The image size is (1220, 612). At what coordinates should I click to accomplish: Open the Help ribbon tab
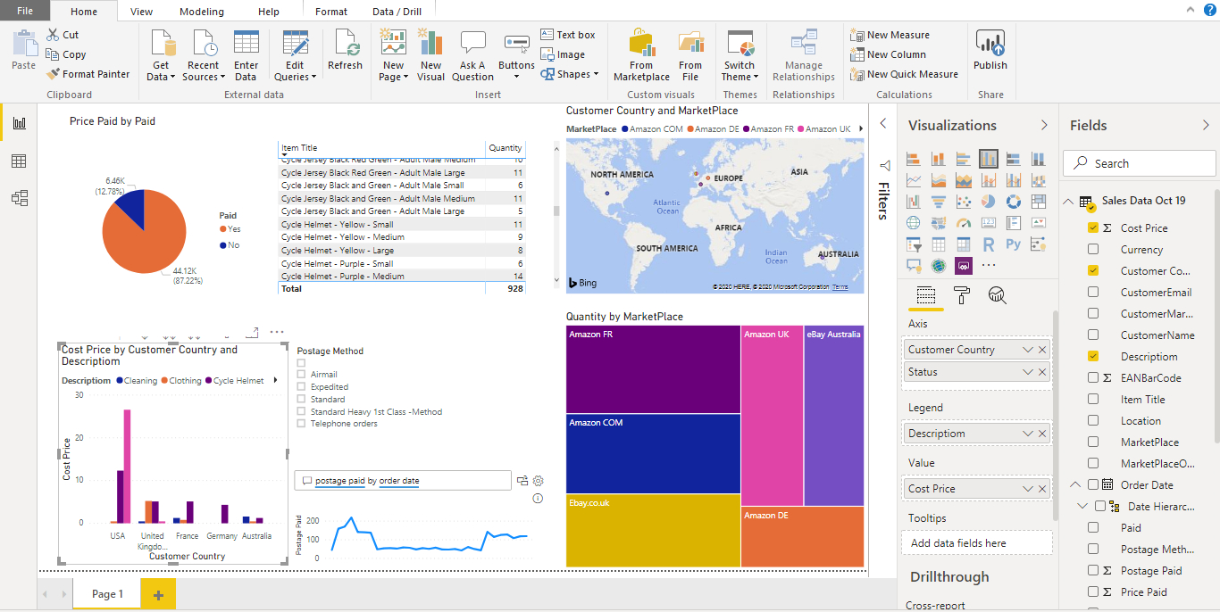[x=268, y=12]
